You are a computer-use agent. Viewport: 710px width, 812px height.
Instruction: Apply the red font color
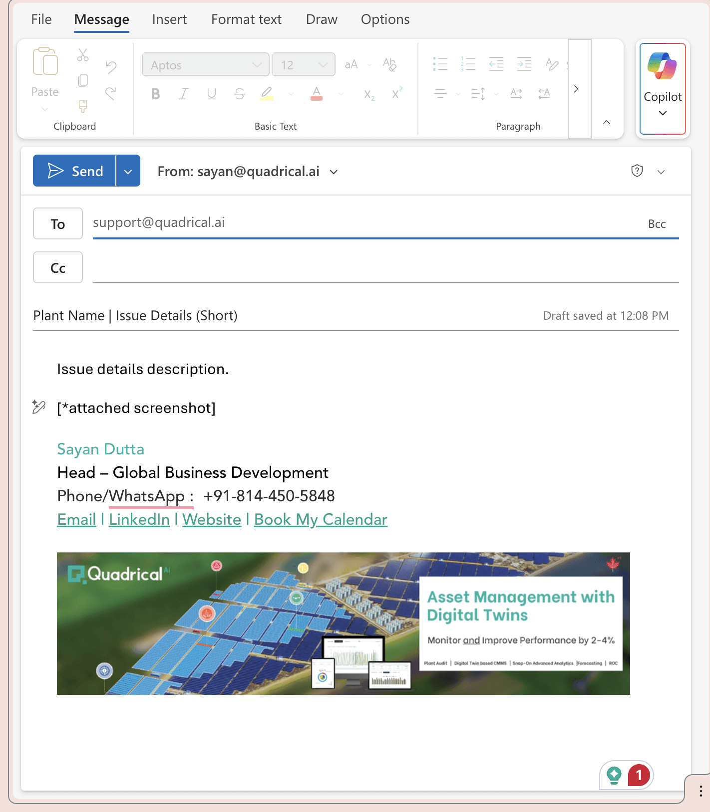point(317,94)
